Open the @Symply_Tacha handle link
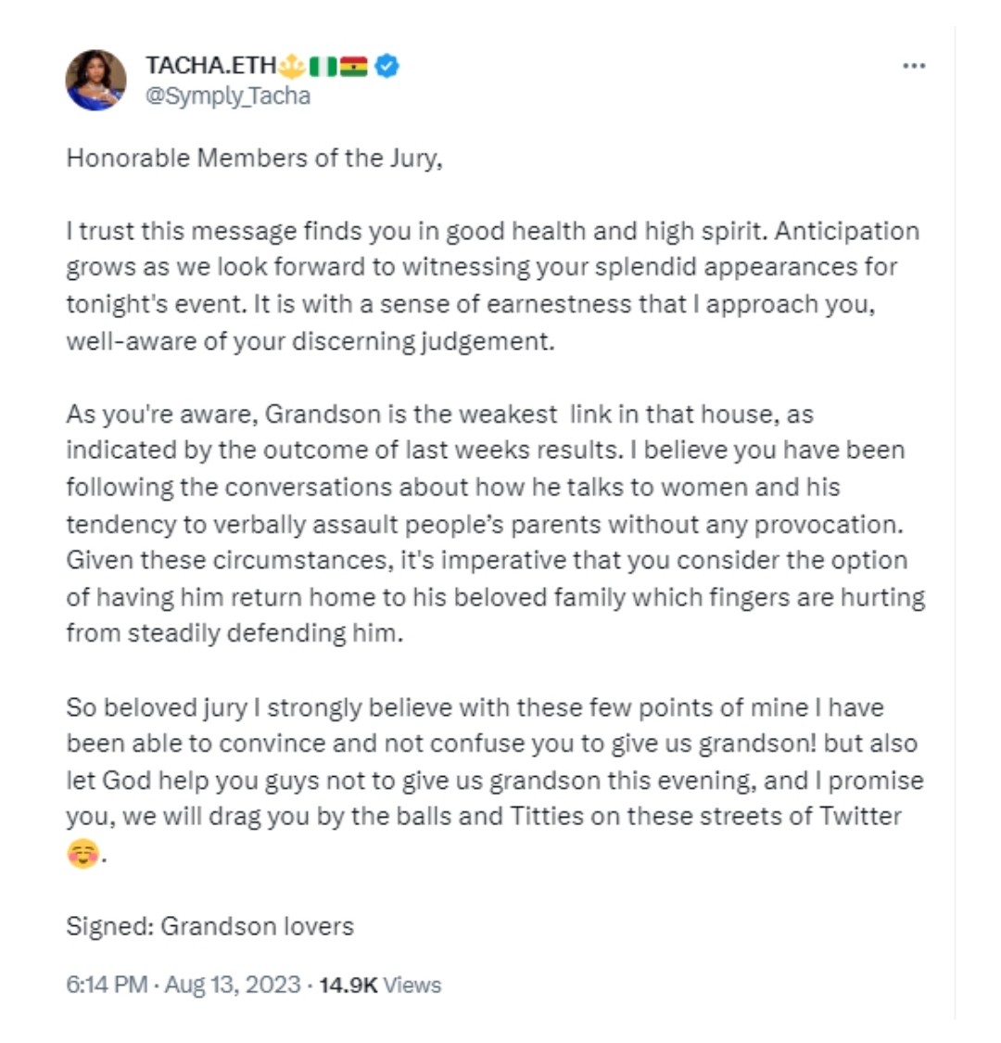This screenshot has width=1001, height=1043. coord(227,96)
